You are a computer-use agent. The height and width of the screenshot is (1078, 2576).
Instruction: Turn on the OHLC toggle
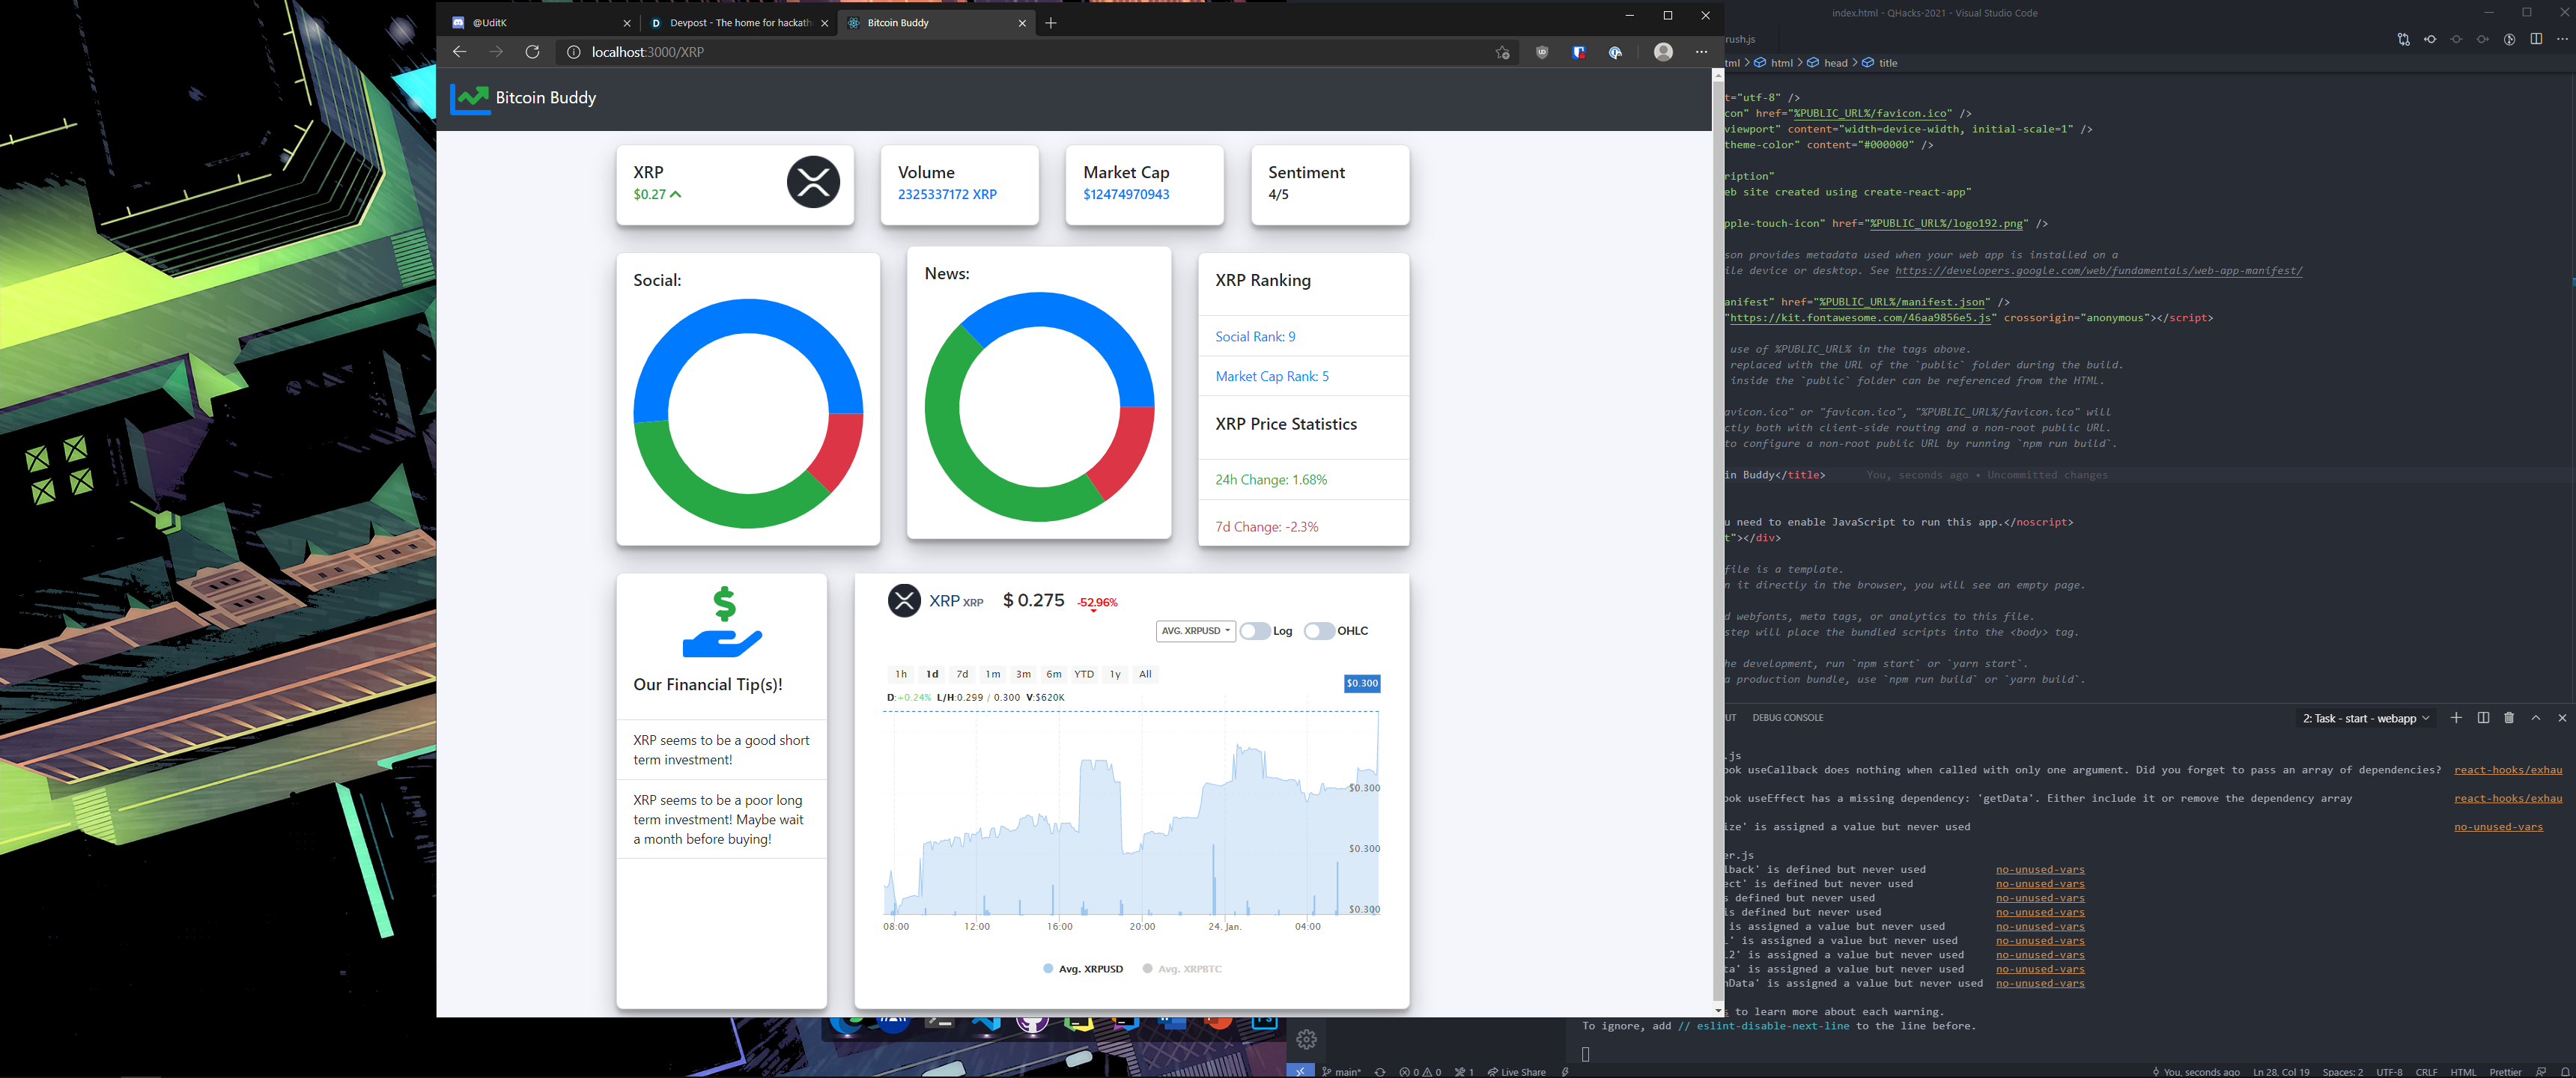point(1318,631)
